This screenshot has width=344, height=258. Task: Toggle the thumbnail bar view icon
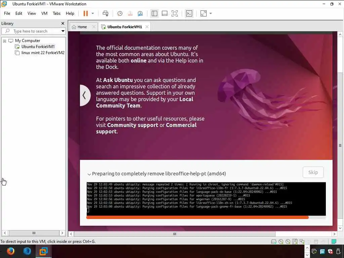point(165,13)
